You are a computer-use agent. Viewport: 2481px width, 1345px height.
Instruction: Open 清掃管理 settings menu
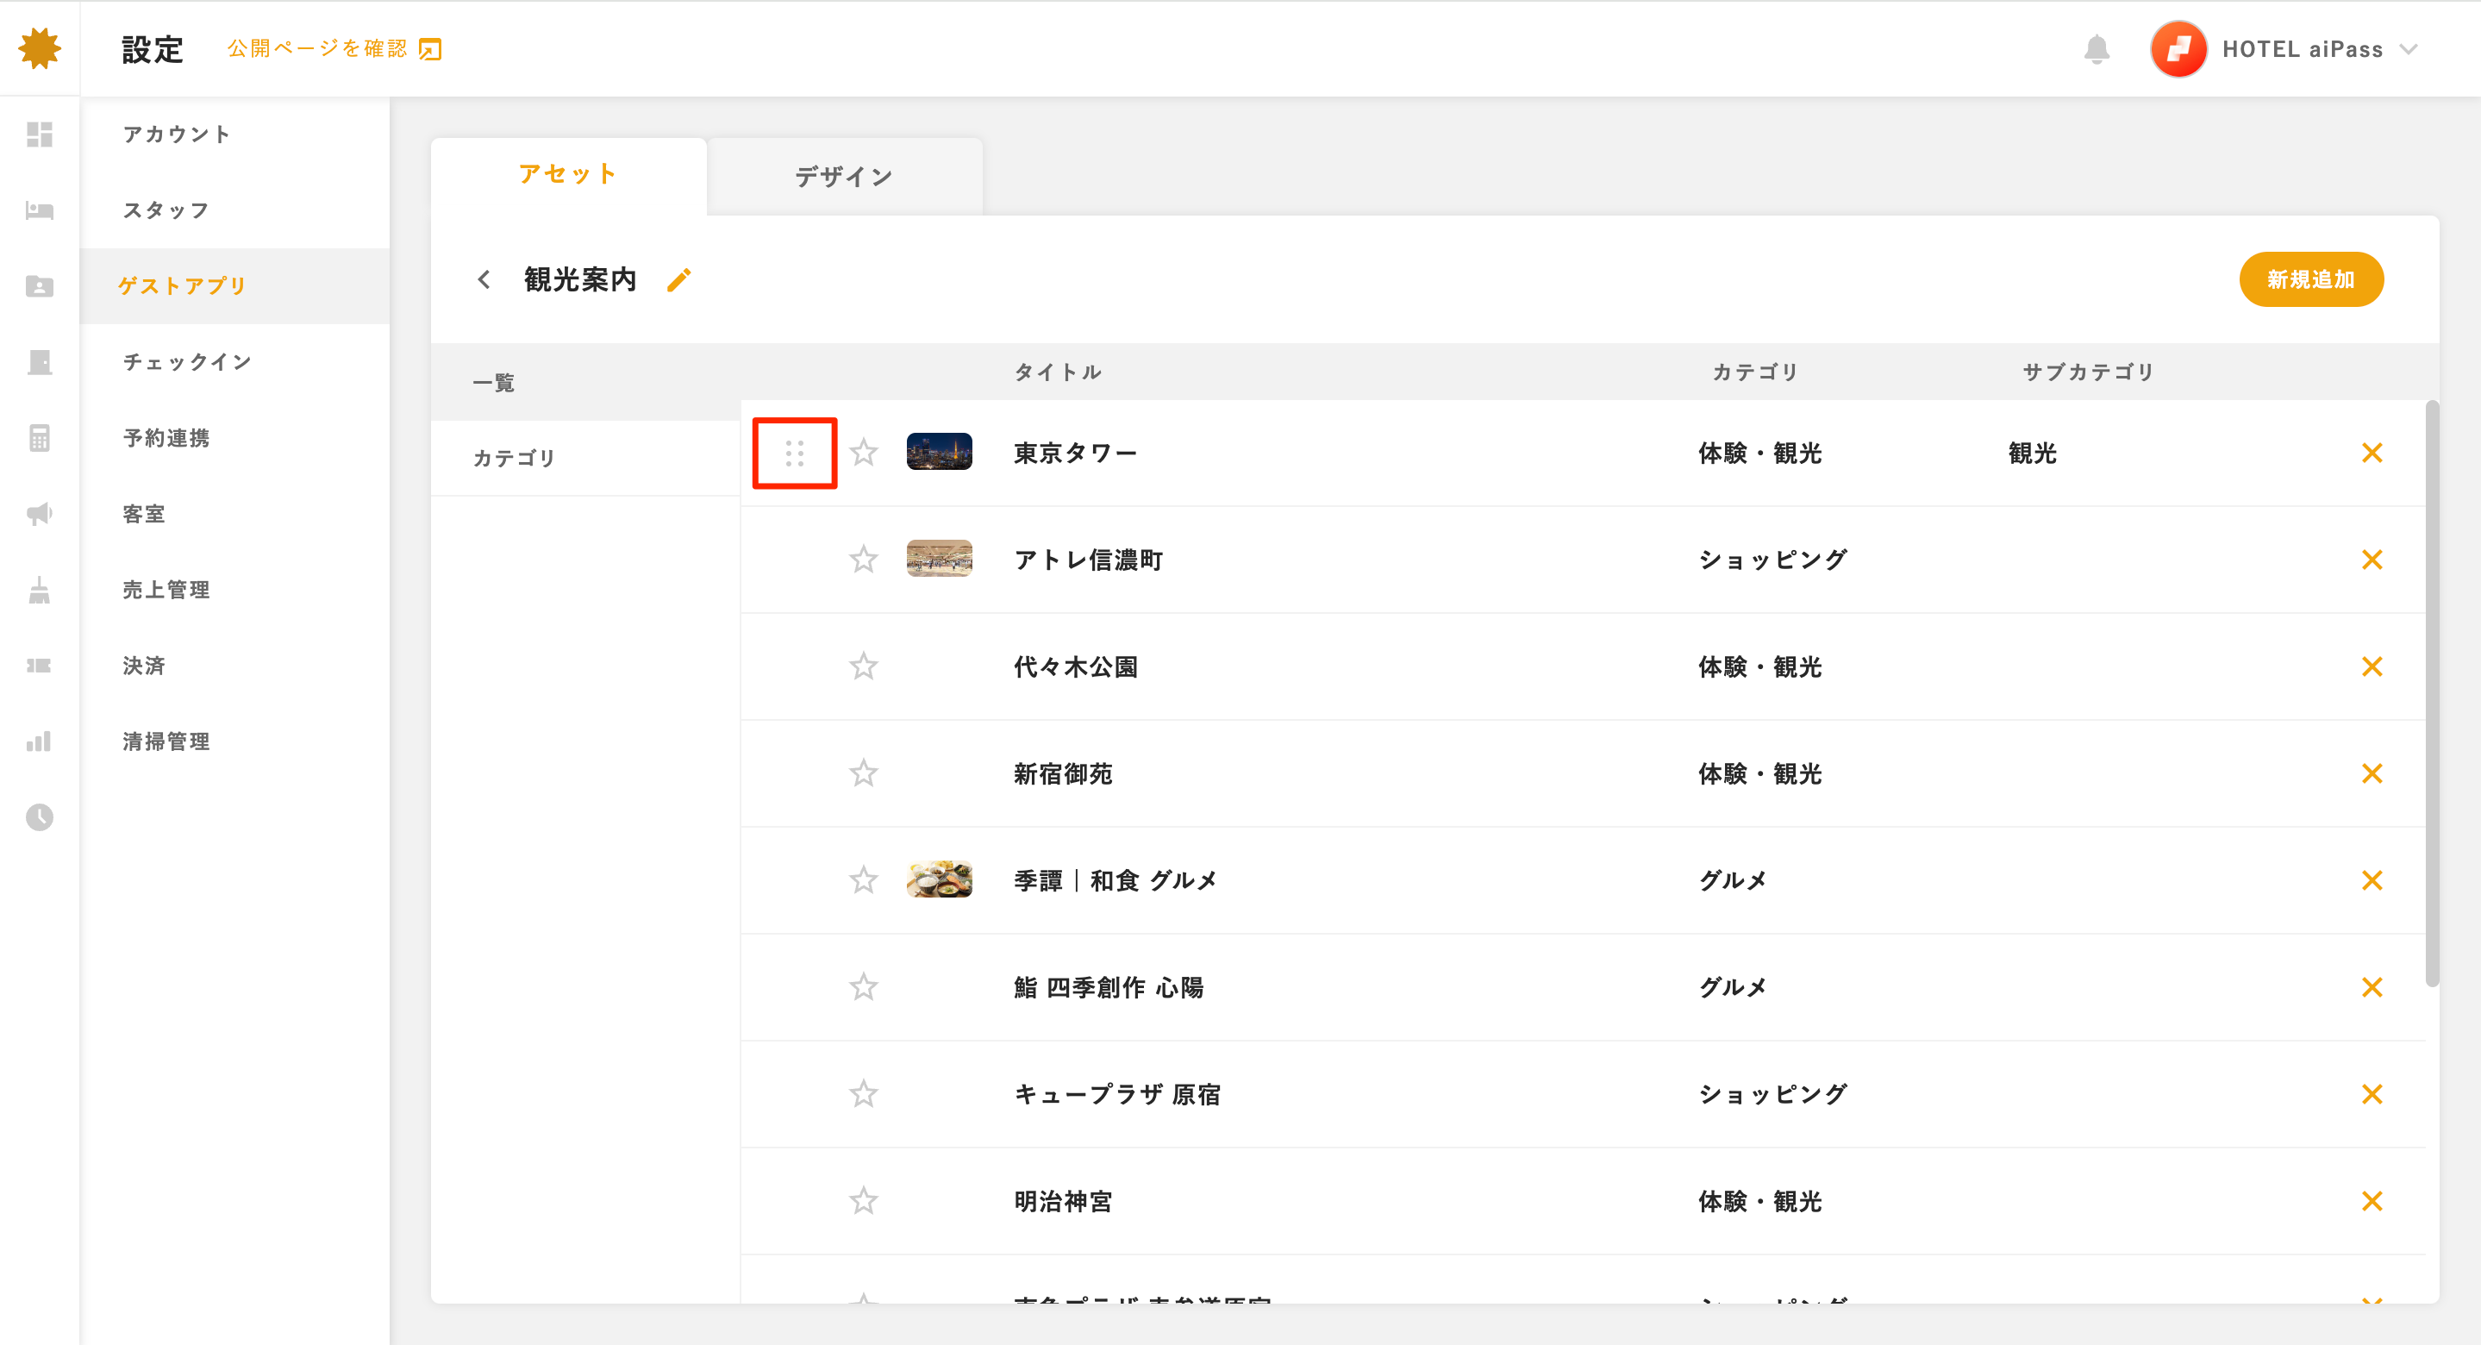point(235,741)
